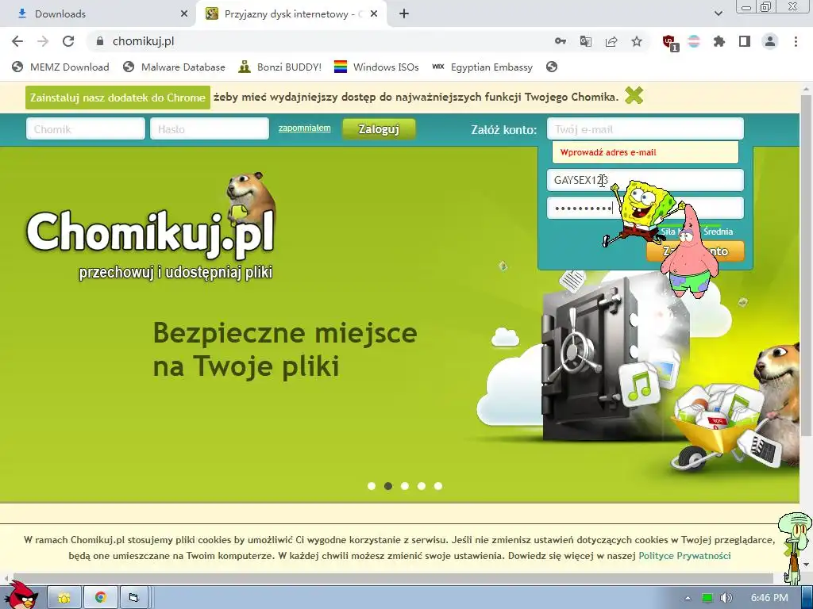
Task: Open the file explorer taskbar icon
Action: (x=64, y=598)
